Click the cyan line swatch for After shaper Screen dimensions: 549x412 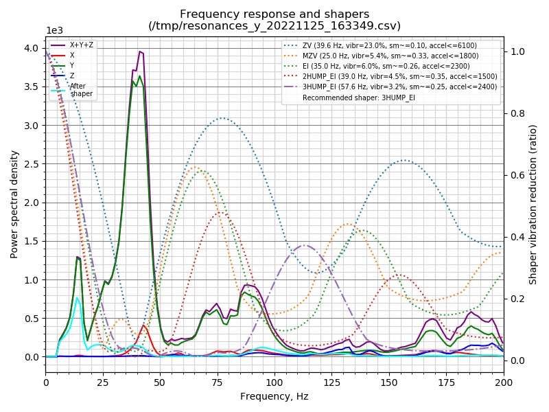pos(58,91)
